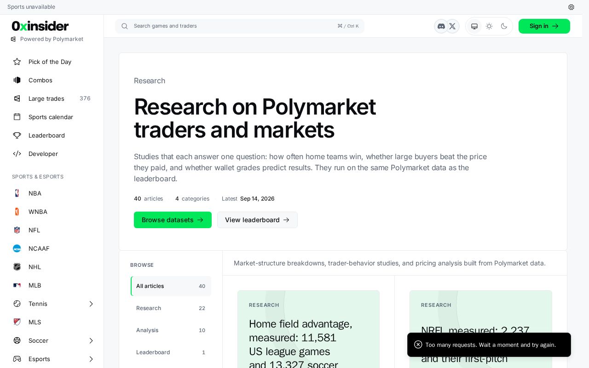The width and height of the screenshot is (589, 368).
Task: Switch to light theme mode
Action: pyautogui.click(x=489, y=26)
